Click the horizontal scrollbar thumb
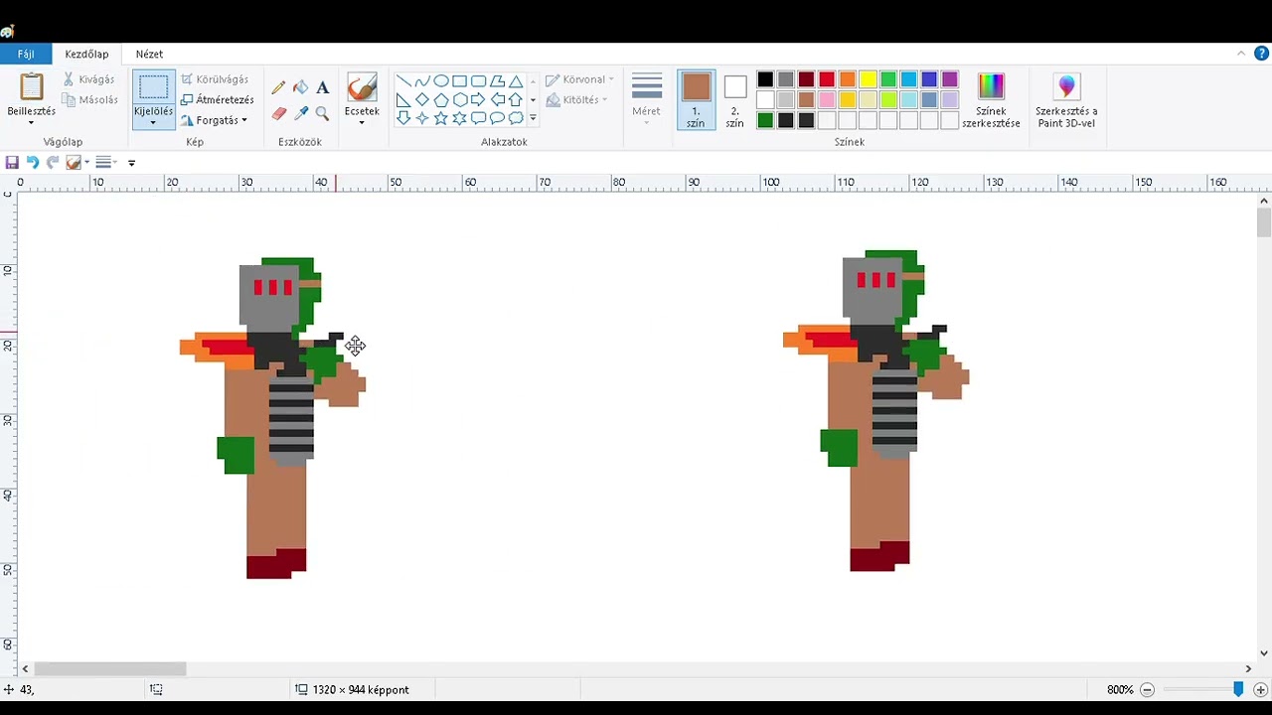 tap(110, 669)
